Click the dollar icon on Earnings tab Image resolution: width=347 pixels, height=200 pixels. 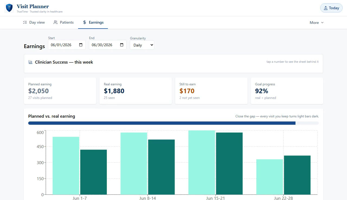click(x=85, y=22)
